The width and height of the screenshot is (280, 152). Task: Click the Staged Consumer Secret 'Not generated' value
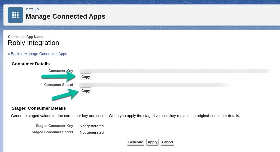tap(92, 132)
